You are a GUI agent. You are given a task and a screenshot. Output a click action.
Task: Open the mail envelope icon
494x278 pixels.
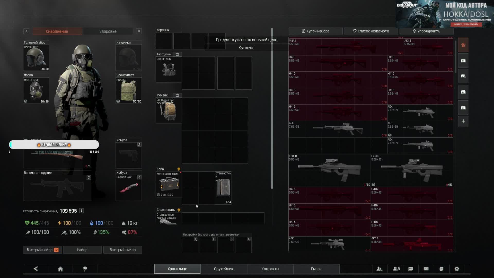tap(426, 269)
